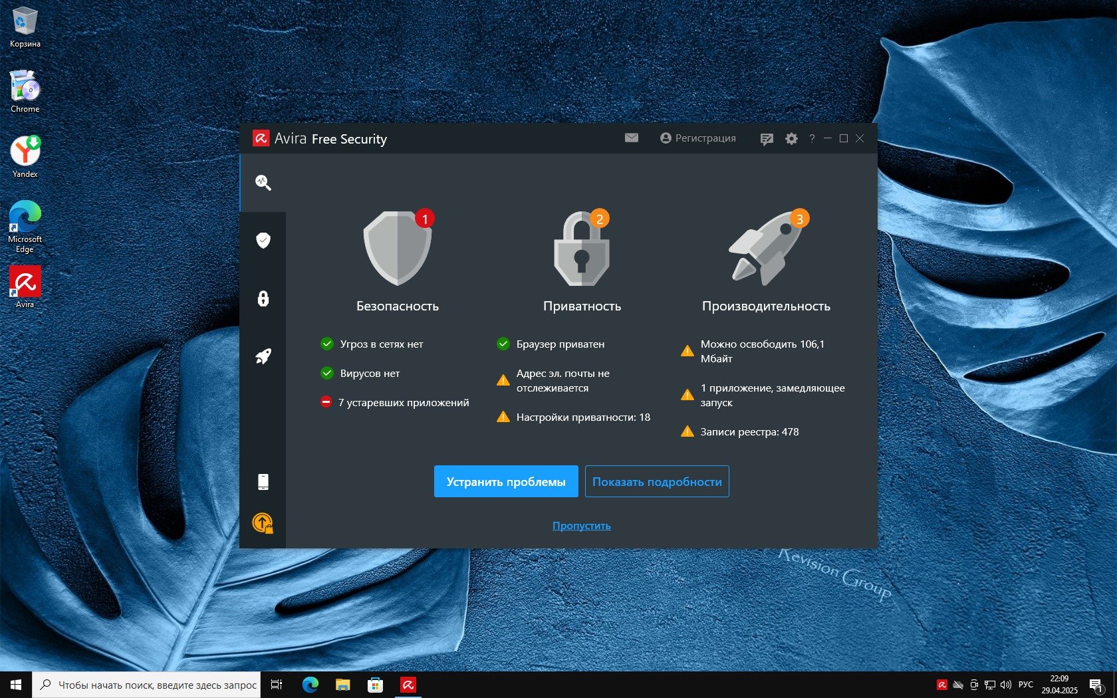Select the 7 устаревших приложений item
This screenshot has width=1117, height=698.
pyautogui.click(x=403, y=403)
